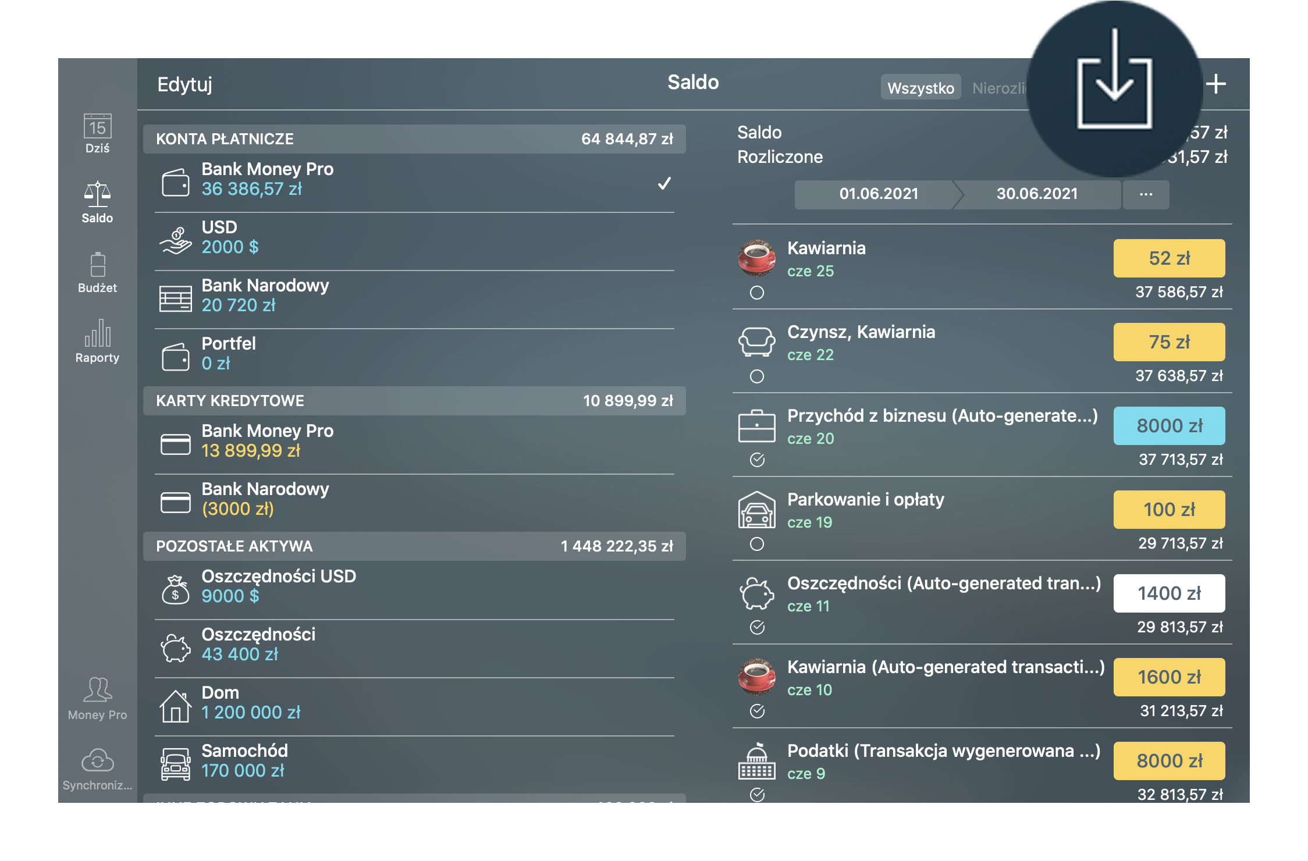Open the 1600 zł Kawiarnia amount
The height and width of the screenshot is (861, 1308).
pyautogui.click(x=1169, y=677)
